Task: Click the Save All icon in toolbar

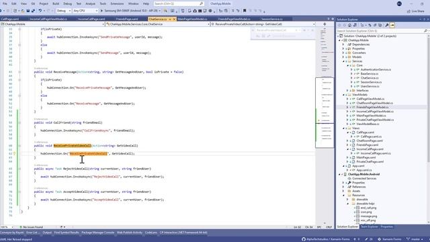Action: click(x=33, y=11)
